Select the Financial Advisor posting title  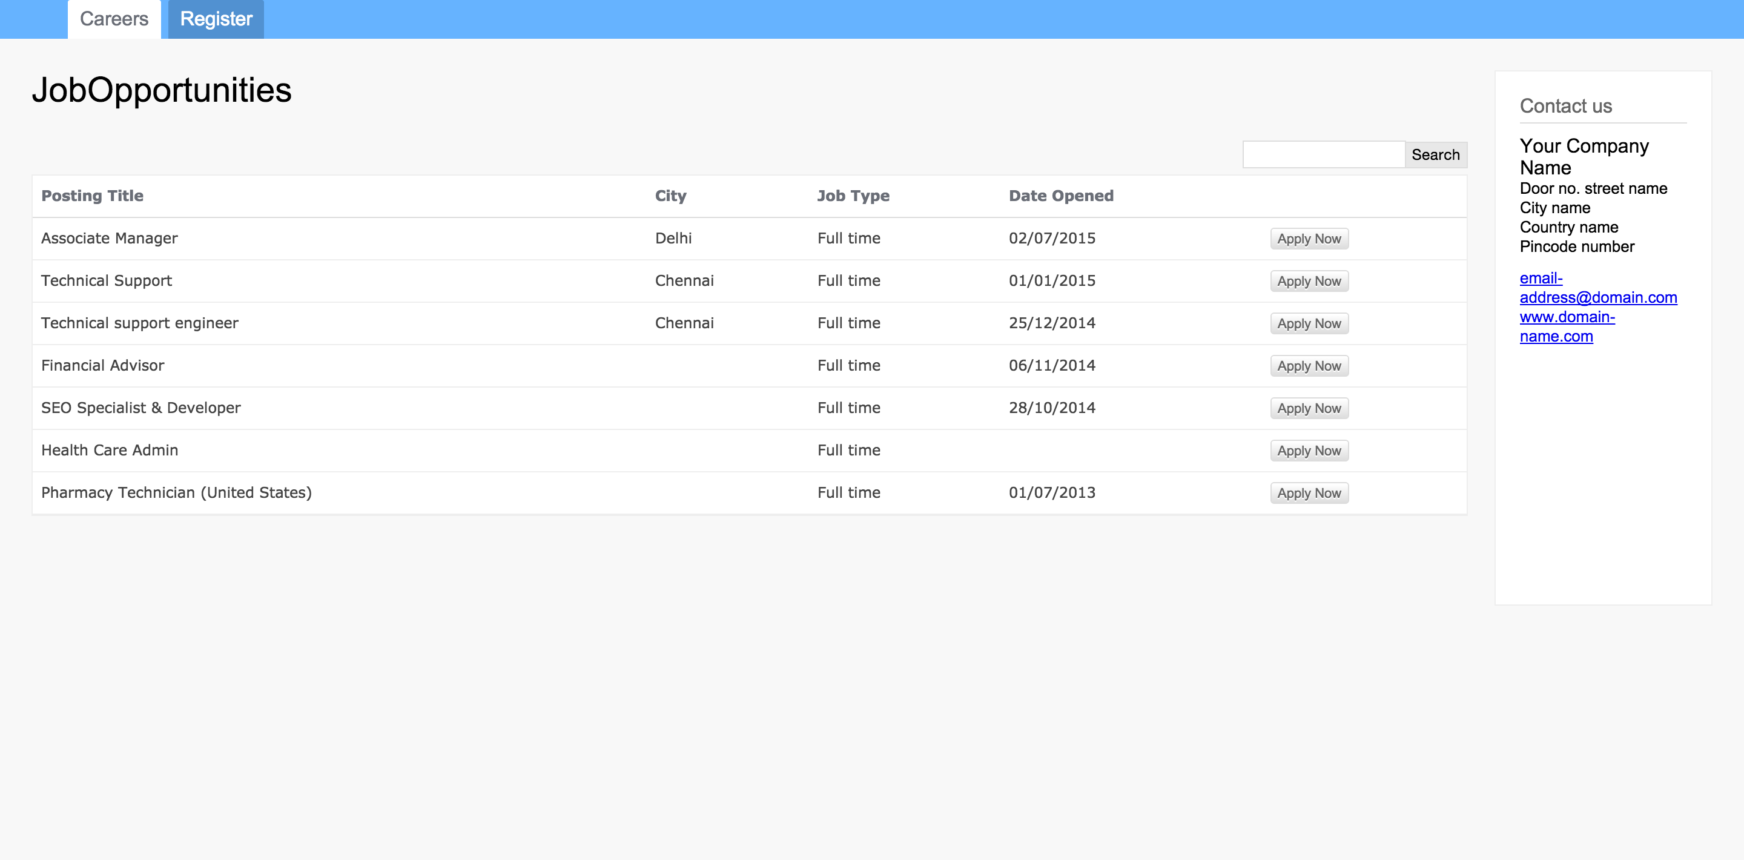pyautogui.click(x=102, y=366)
